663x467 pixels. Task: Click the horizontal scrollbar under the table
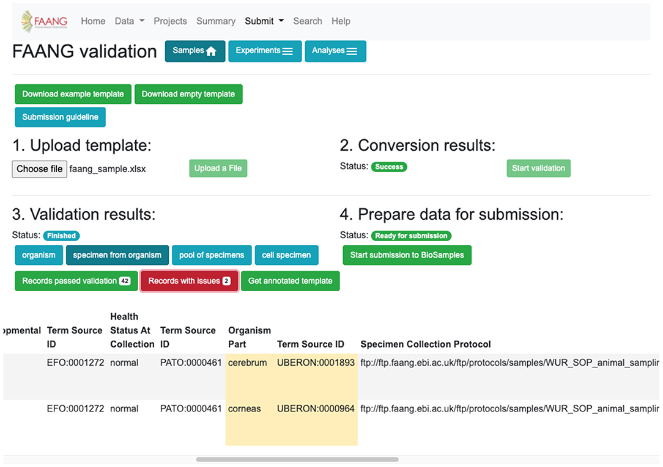coord(297,460)
